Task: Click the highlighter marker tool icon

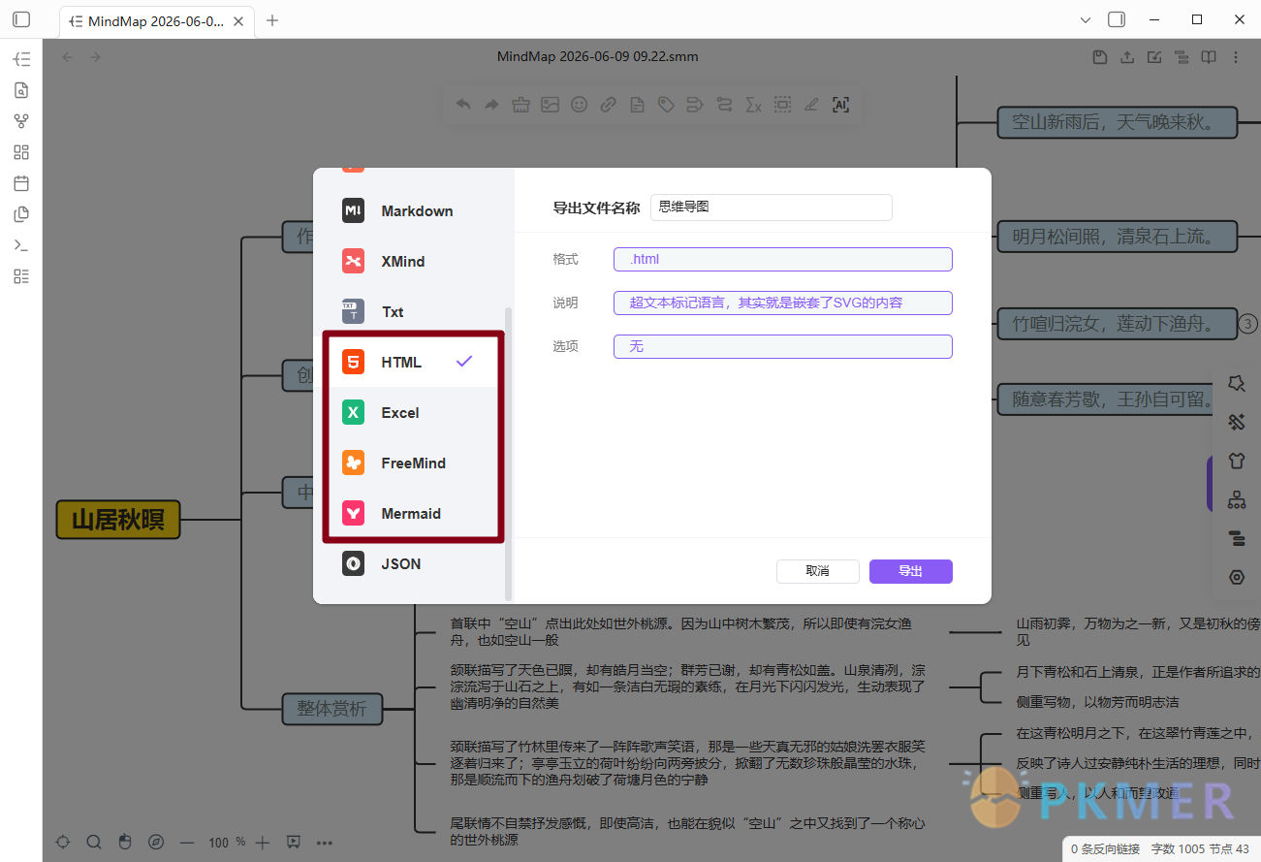Action: pos(811,105)
